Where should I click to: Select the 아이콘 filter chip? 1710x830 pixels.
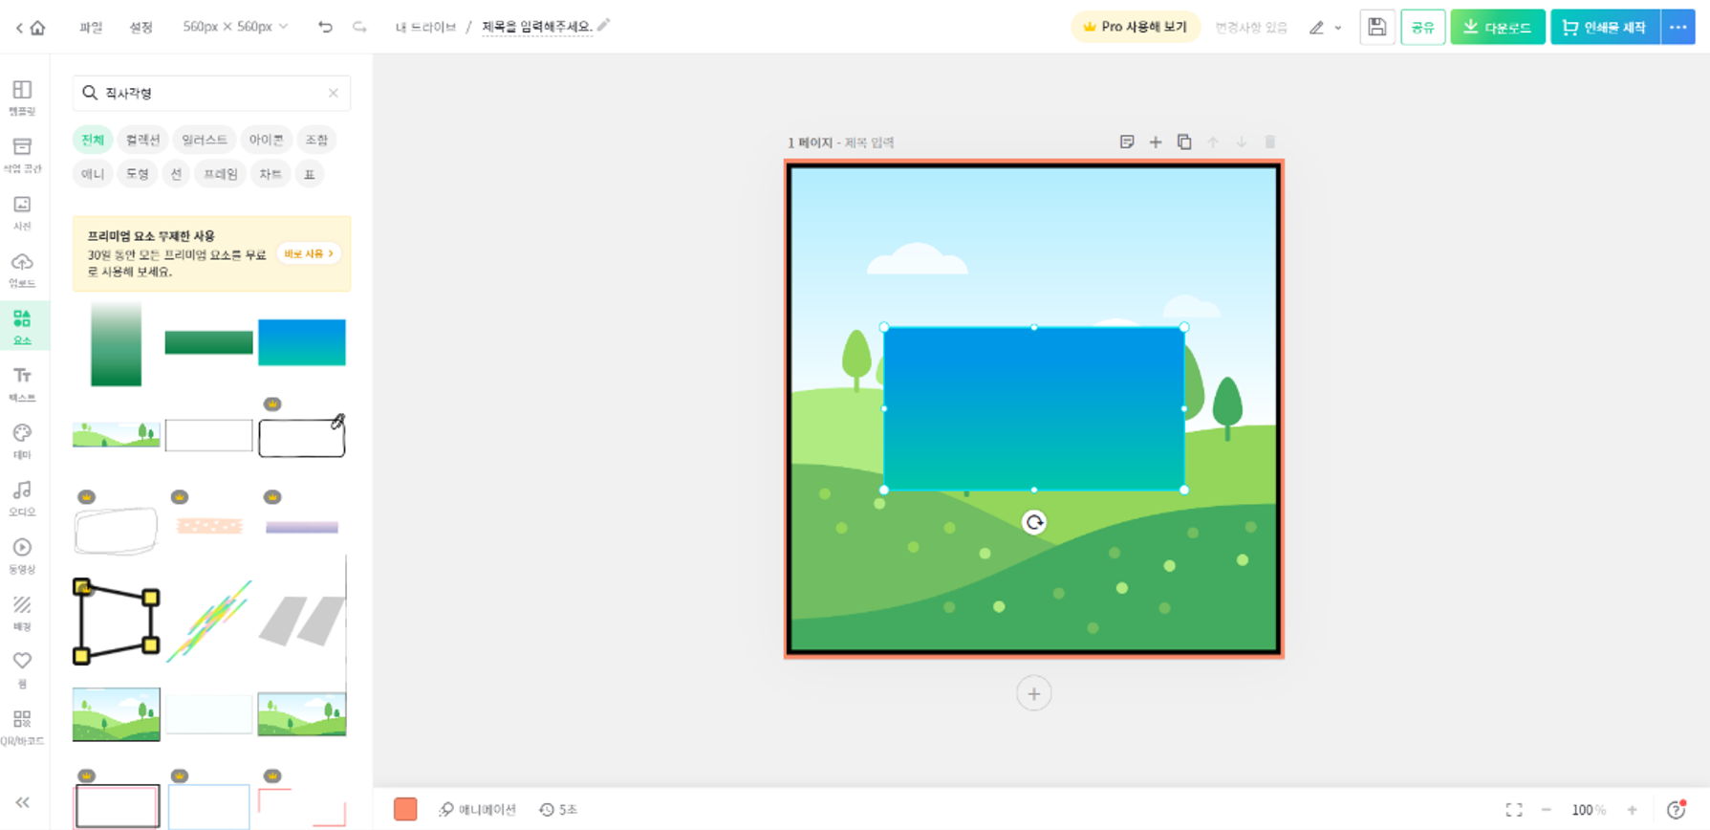(x=266, y=140)
